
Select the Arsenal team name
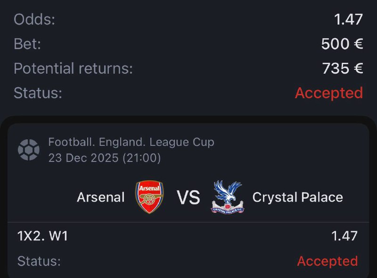(x=101, y=197)
